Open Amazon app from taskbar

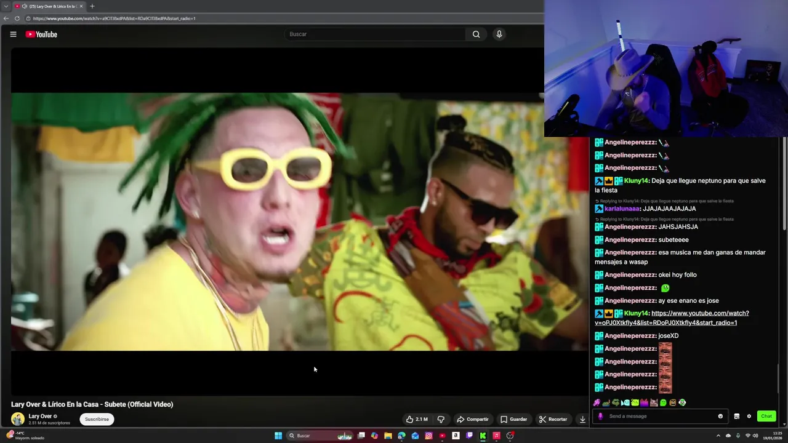pos(456,436)
